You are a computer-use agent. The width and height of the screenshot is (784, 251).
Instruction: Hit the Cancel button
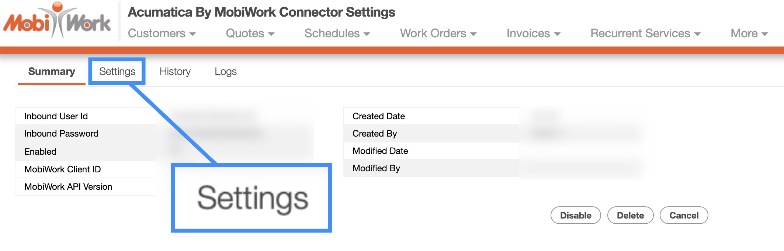pos(684,215)
